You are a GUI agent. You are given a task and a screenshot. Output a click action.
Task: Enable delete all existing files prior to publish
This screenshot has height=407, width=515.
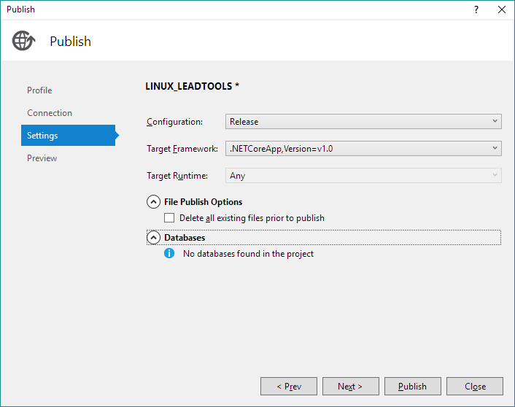point(169,218)
